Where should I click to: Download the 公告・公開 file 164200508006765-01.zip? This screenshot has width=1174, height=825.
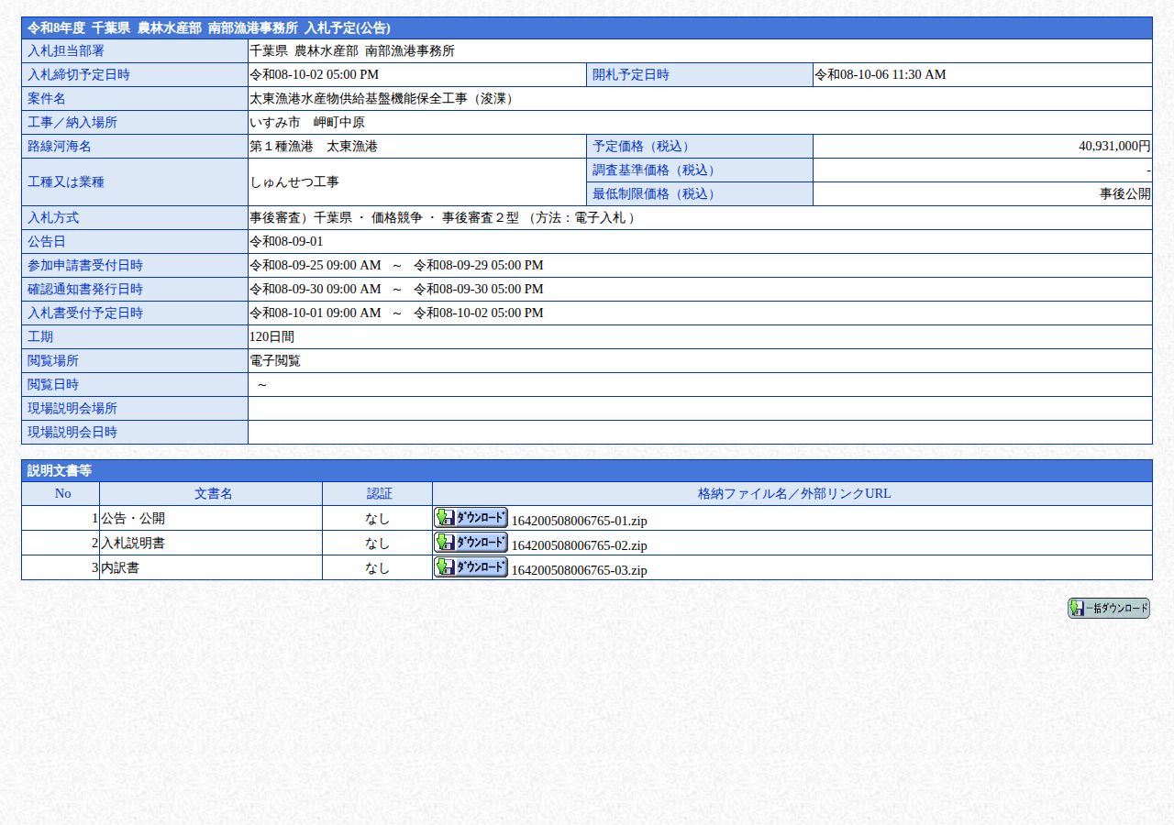point(471,518)
